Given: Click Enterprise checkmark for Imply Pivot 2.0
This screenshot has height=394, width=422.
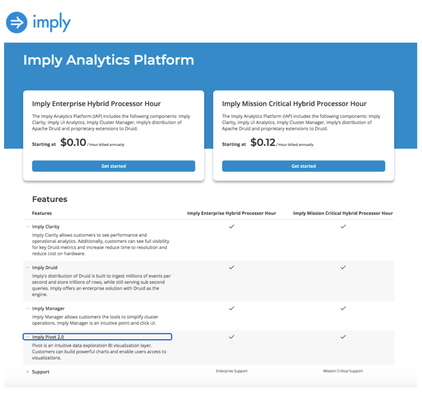Looking at the screenshot, I should [x=232, y=337].
